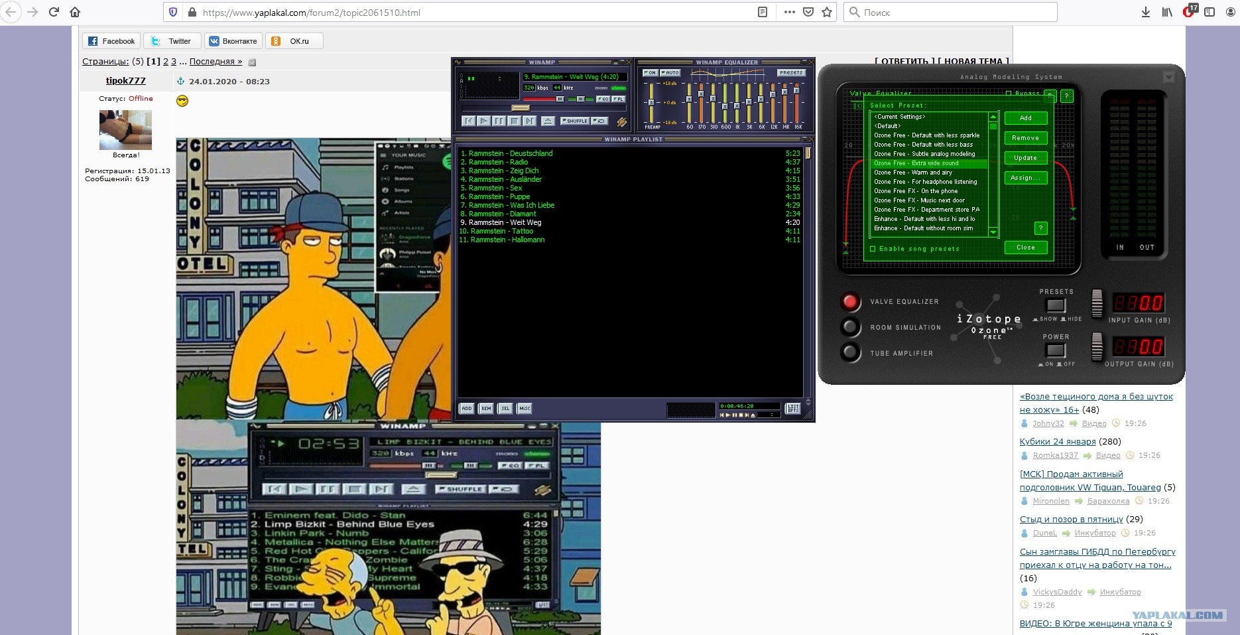1240x635 pixels.
Task: Click Update in Ozone preset dialog
Action: [1025, 158]
